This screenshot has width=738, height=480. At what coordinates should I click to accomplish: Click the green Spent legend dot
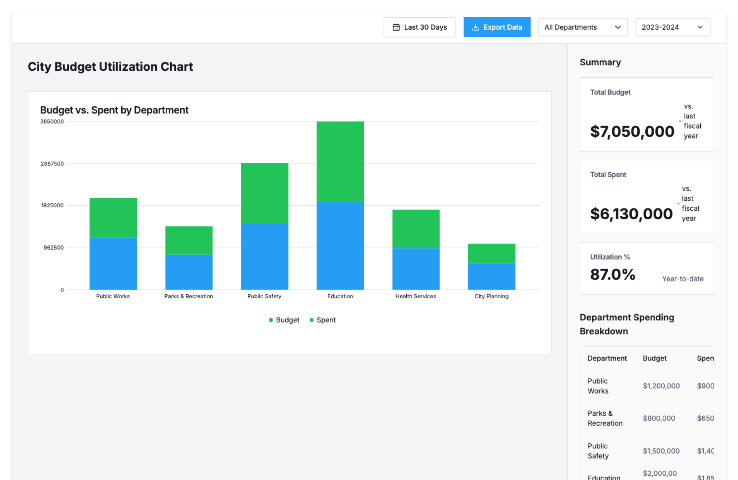point(312,320)
